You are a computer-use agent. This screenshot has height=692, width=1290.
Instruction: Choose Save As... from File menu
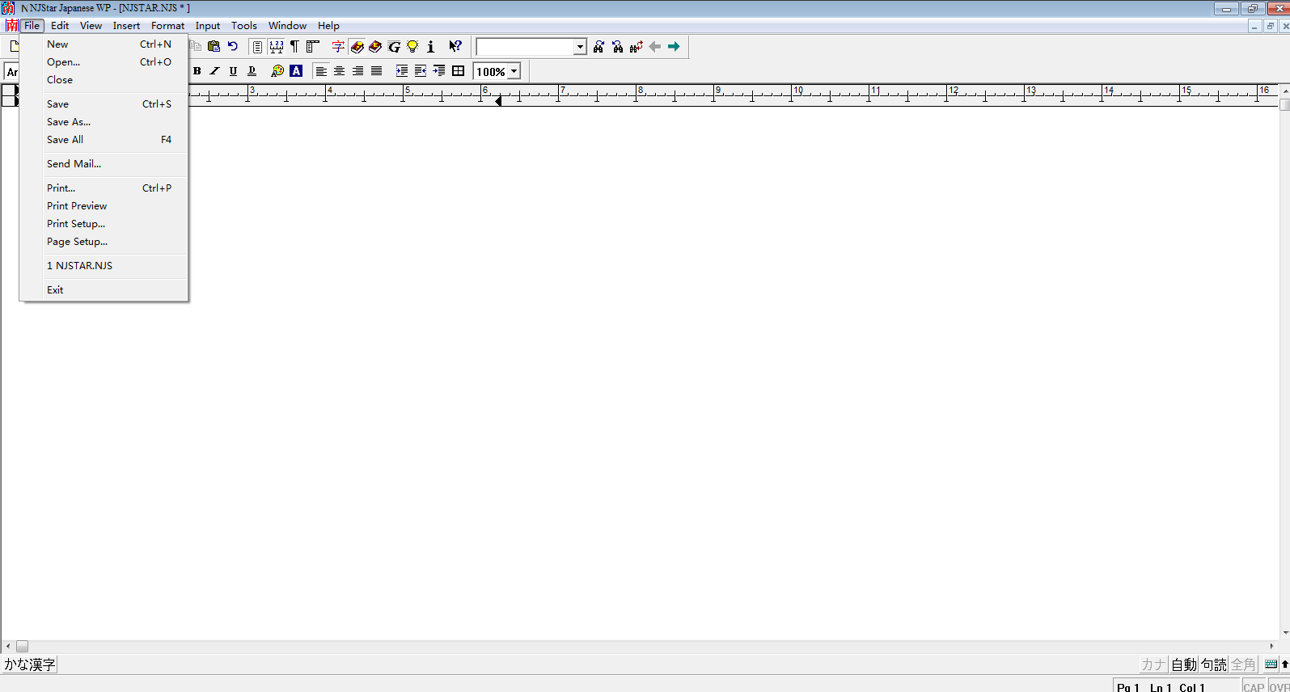click(x=69, y=122)
